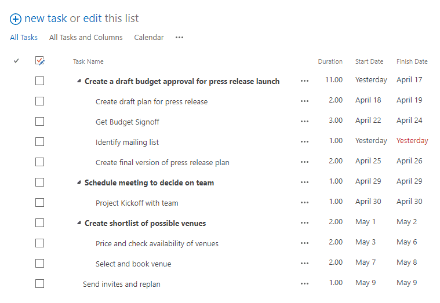
Task: Select checkbox beside Send invites and replan
Action: 39,284
